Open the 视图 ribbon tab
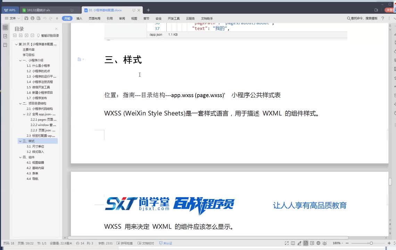 134,18
